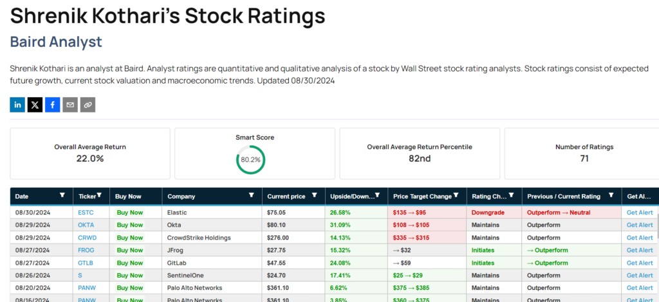Click the Smart Score progress ring
Image resolution: width=659 pixels, height=302 pixels.
250,159
